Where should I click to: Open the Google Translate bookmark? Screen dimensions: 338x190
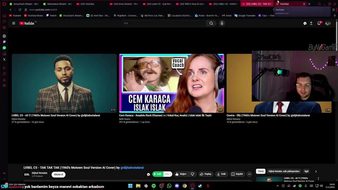tap(245, 16)
